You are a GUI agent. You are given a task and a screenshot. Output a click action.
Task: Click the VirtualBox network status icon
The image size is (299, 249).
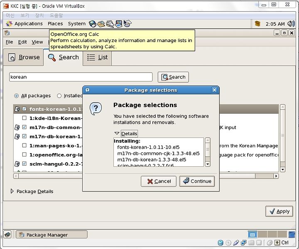pos(243,242)
